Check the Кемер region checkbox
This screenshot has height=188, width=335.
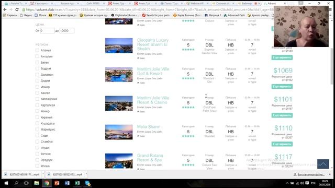point(37,111)
